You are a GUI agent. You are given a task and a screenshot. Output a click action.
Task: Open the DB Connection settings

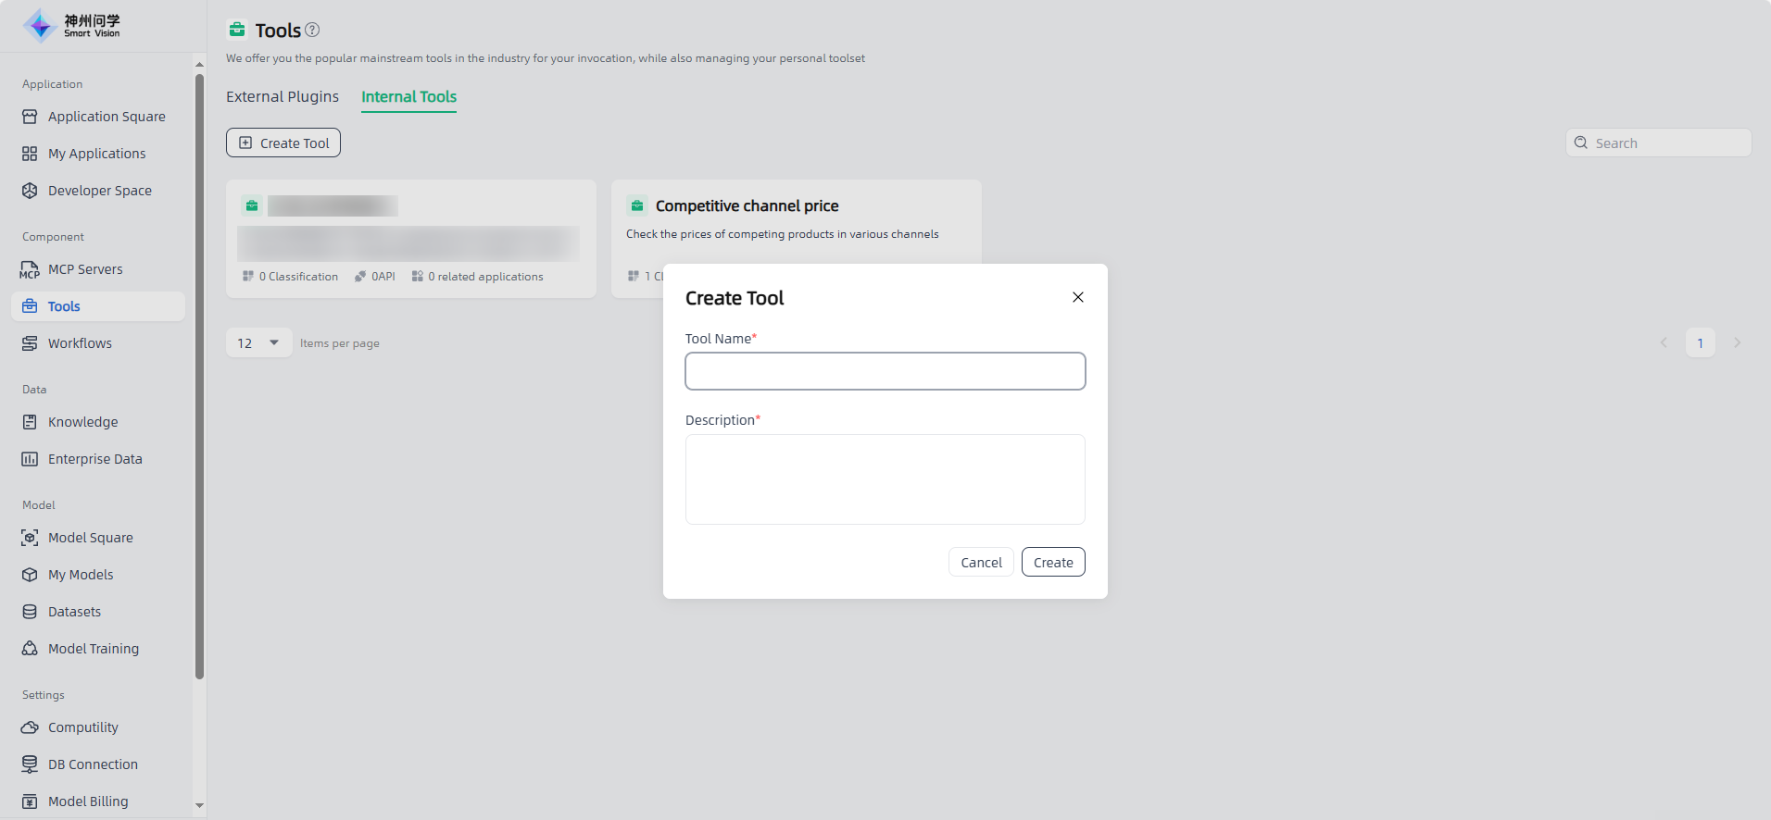[x=93, y=764]
